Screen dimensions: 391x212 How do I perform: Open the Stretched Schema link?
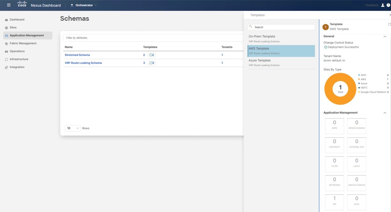(77, 55)
